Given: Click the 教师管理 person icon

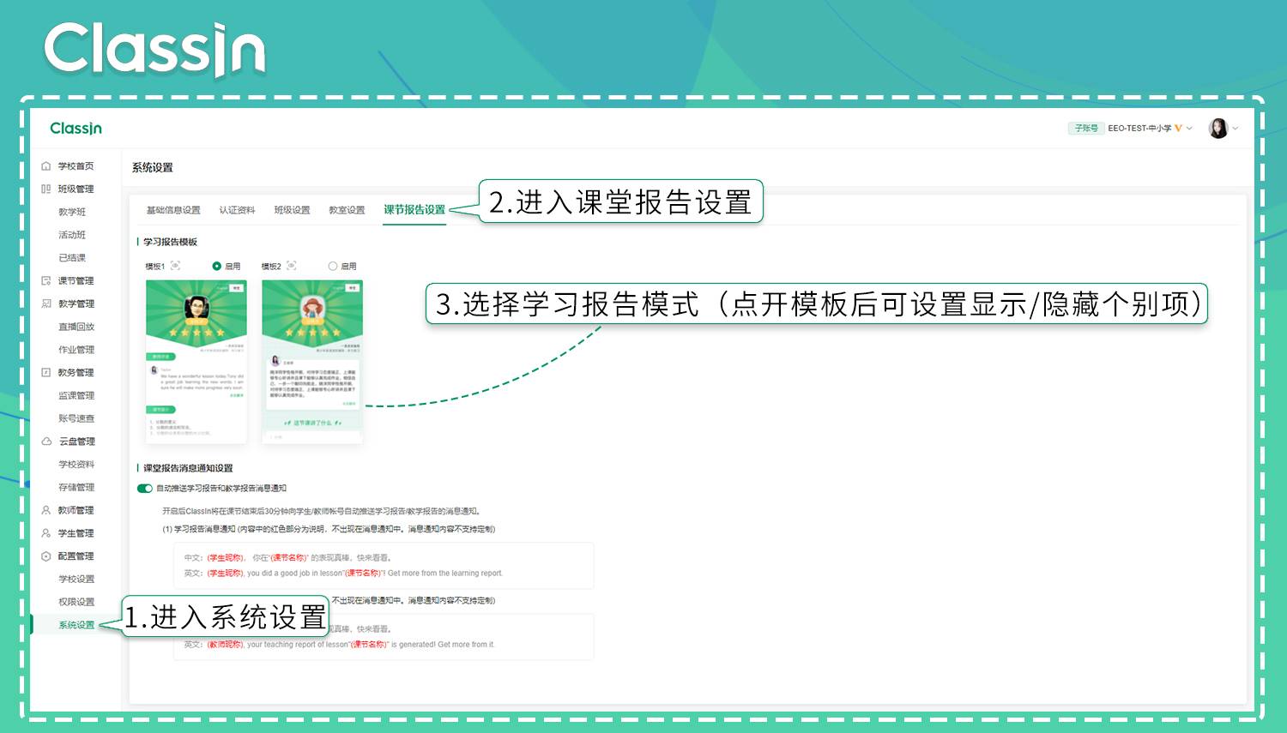Looking at the screenshot, I should point(46,510).
